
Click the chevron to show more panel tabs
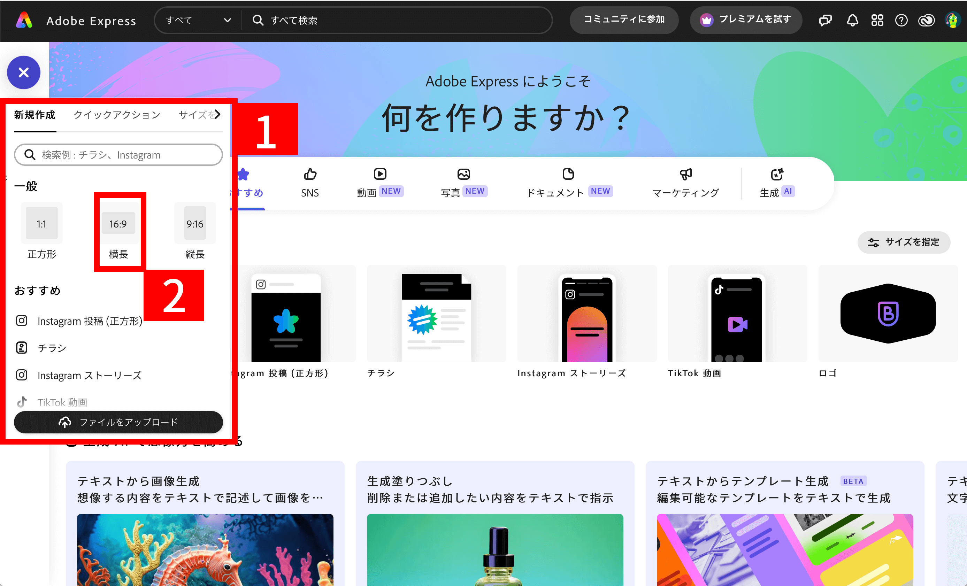pos(217,114)
